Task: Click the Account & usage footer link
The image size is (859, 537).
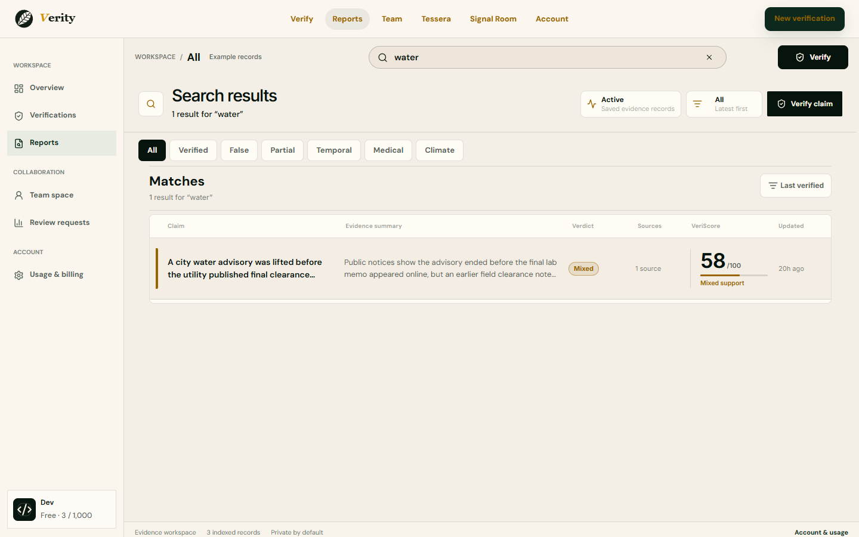Action: [x=821, y=532]
